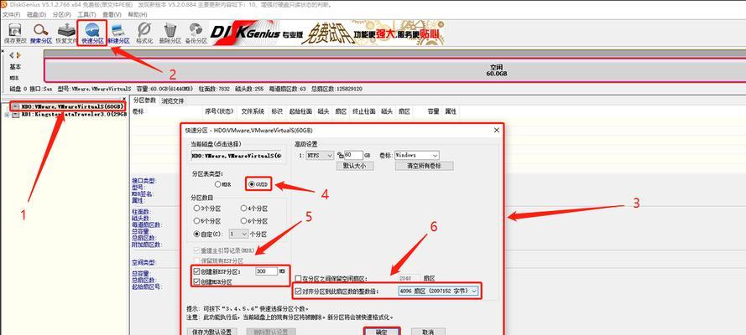The image size is (746, 335).
Task: Click the 保存更改 (Save changes) toolbar icon
Action: [x=15, y=33]
